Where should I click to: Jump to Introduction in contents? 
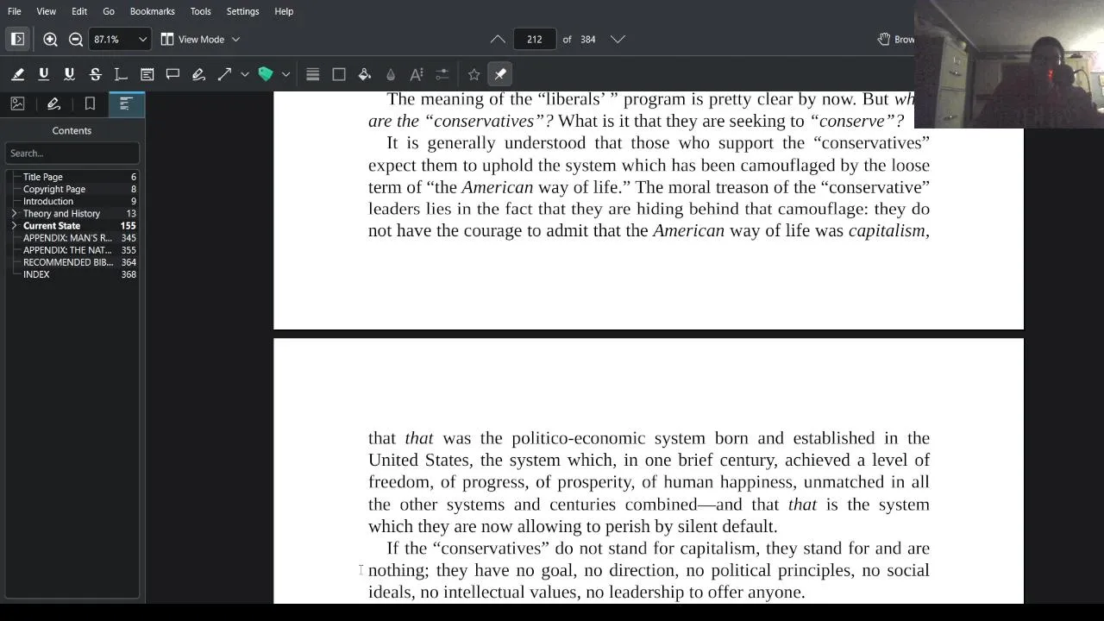pos(48,201)
